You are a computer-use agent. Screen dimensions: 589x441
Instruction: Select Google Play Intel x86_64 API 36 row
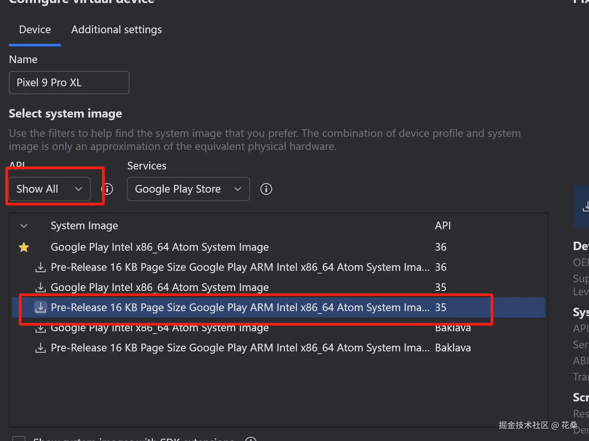point(160,247)
